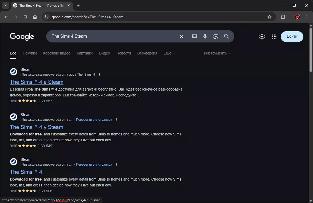Open The Sims™ 4 в Steam result
This screenshot has width=313, height=203.
37,82
